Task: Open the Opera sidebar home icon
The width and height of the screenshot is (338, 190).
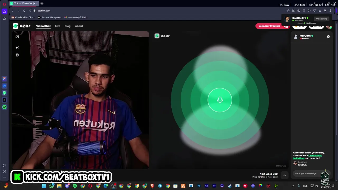Action: pyautogui.click(x=4, y=11)
